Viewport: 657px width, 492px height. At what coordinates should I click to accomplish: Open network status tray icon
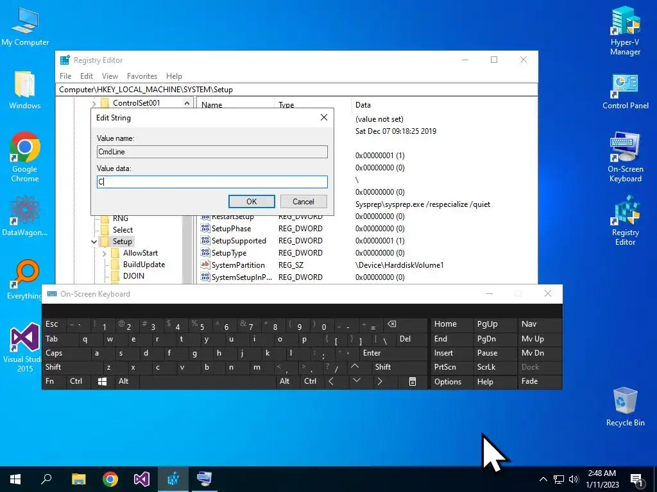click(559, 479)
